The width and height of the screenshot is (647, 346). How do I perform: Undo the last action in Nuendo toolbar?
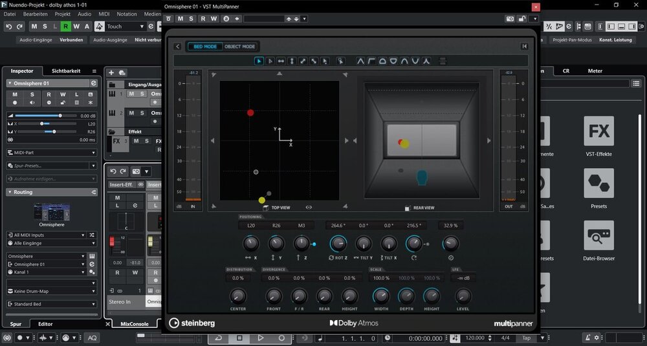[8, 27]
